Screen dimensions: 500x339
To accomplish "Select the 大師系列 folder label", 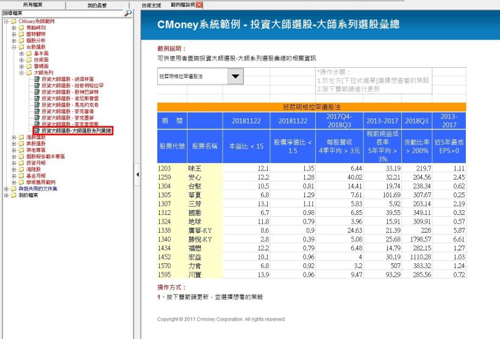I will point(43,73).
